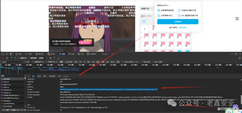Switch to the 元素 Elements tab
This screenshot has width=242, height=113.
(28, 54)
